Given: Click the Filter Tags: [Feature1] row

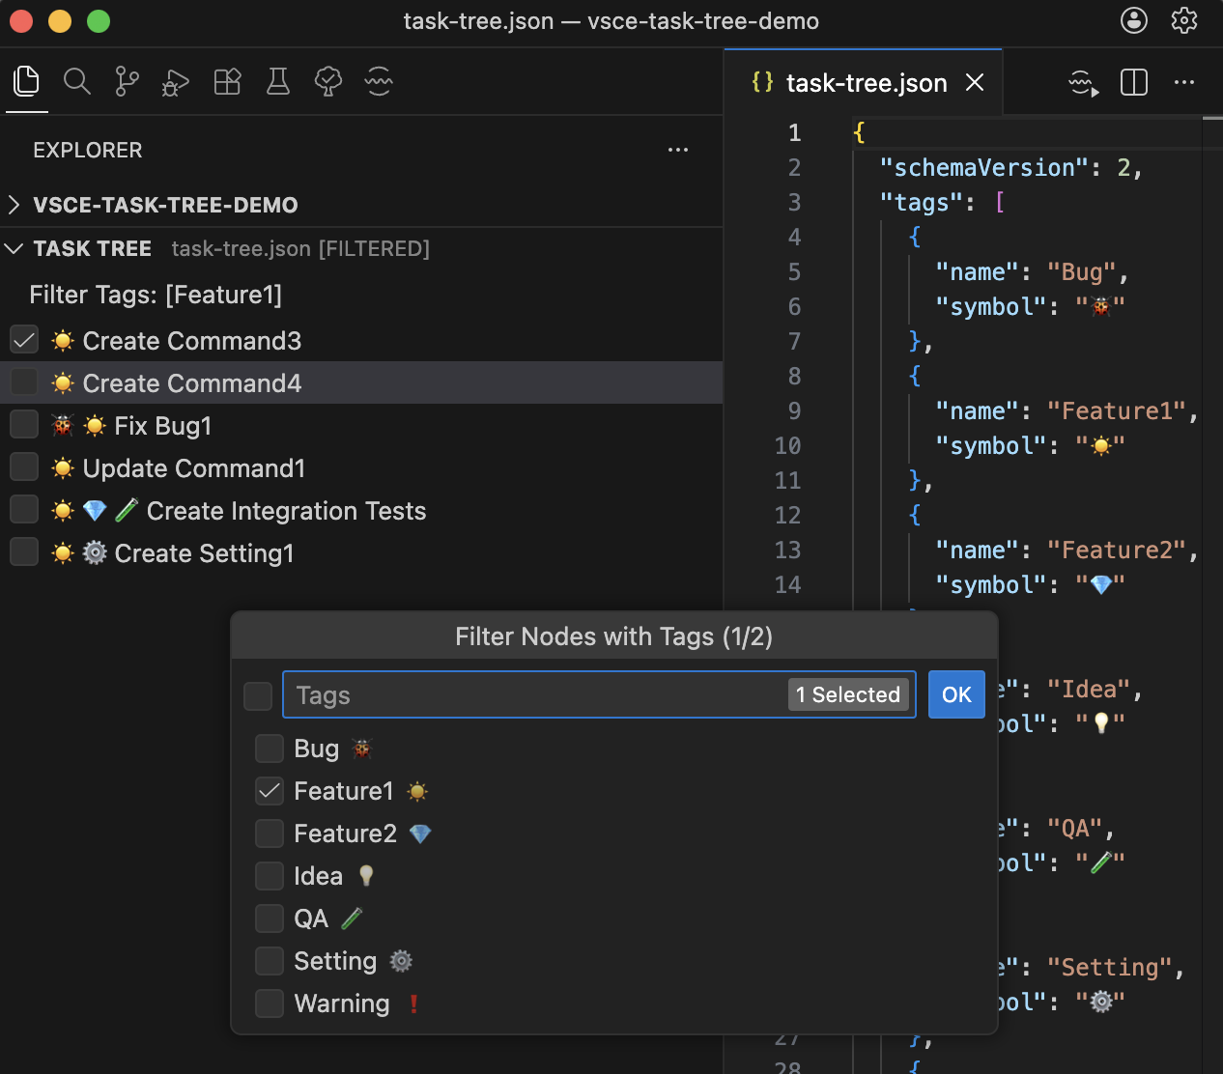Looking at the screenshot, I should point(361,295).
